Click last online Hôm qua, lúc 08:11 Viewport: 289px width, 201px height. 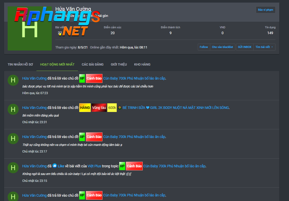point(134,47)
